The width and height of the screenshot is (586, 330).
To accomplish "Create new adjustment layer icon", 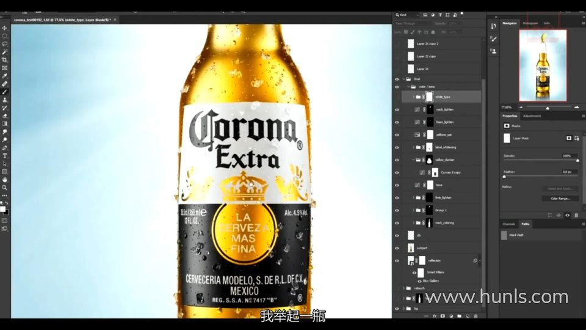I will [450, 316].
